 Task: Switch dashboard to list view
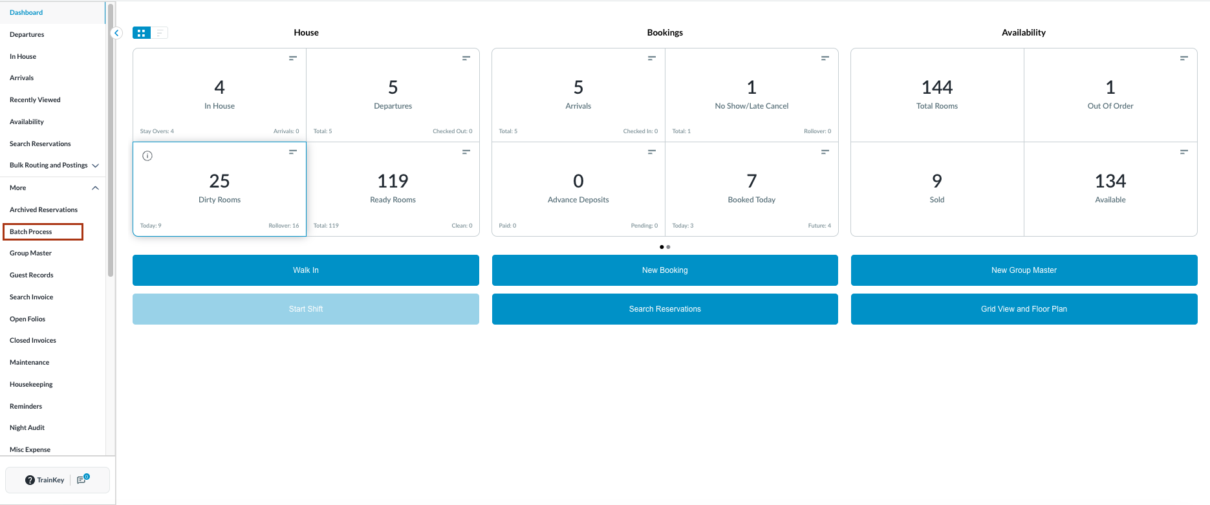160,33
